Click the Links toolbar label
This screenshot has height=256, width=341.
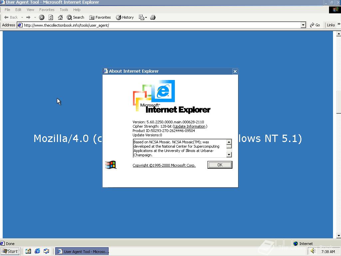coord(331,25)
